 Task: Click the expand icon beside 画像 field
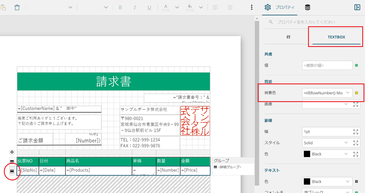[356, 104]
